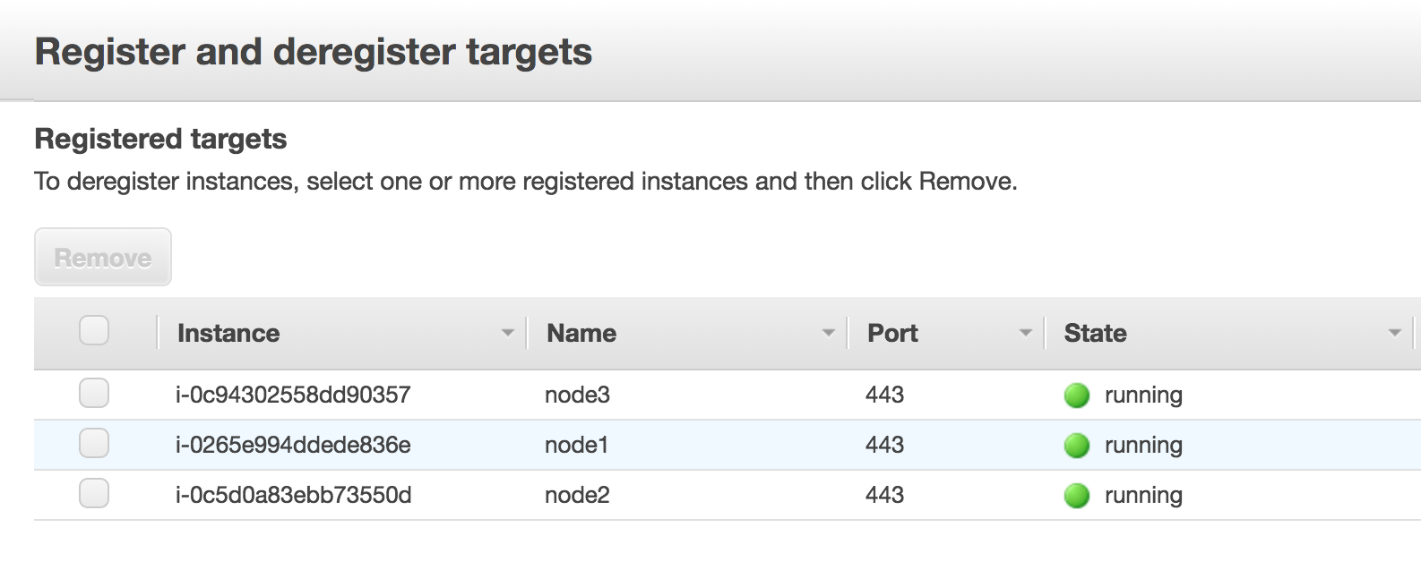Click the State column header
Screen dimensions: 1421x587
[x=1095, y=333]
